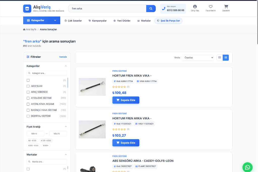Check the ARAÇ ŞEBEKESİ category

click(28, 92)
